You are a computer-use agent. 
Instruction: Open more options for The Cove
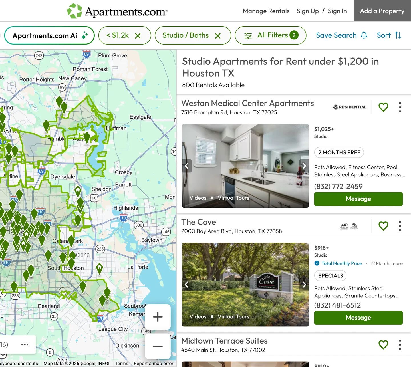[x=400, y=226]
